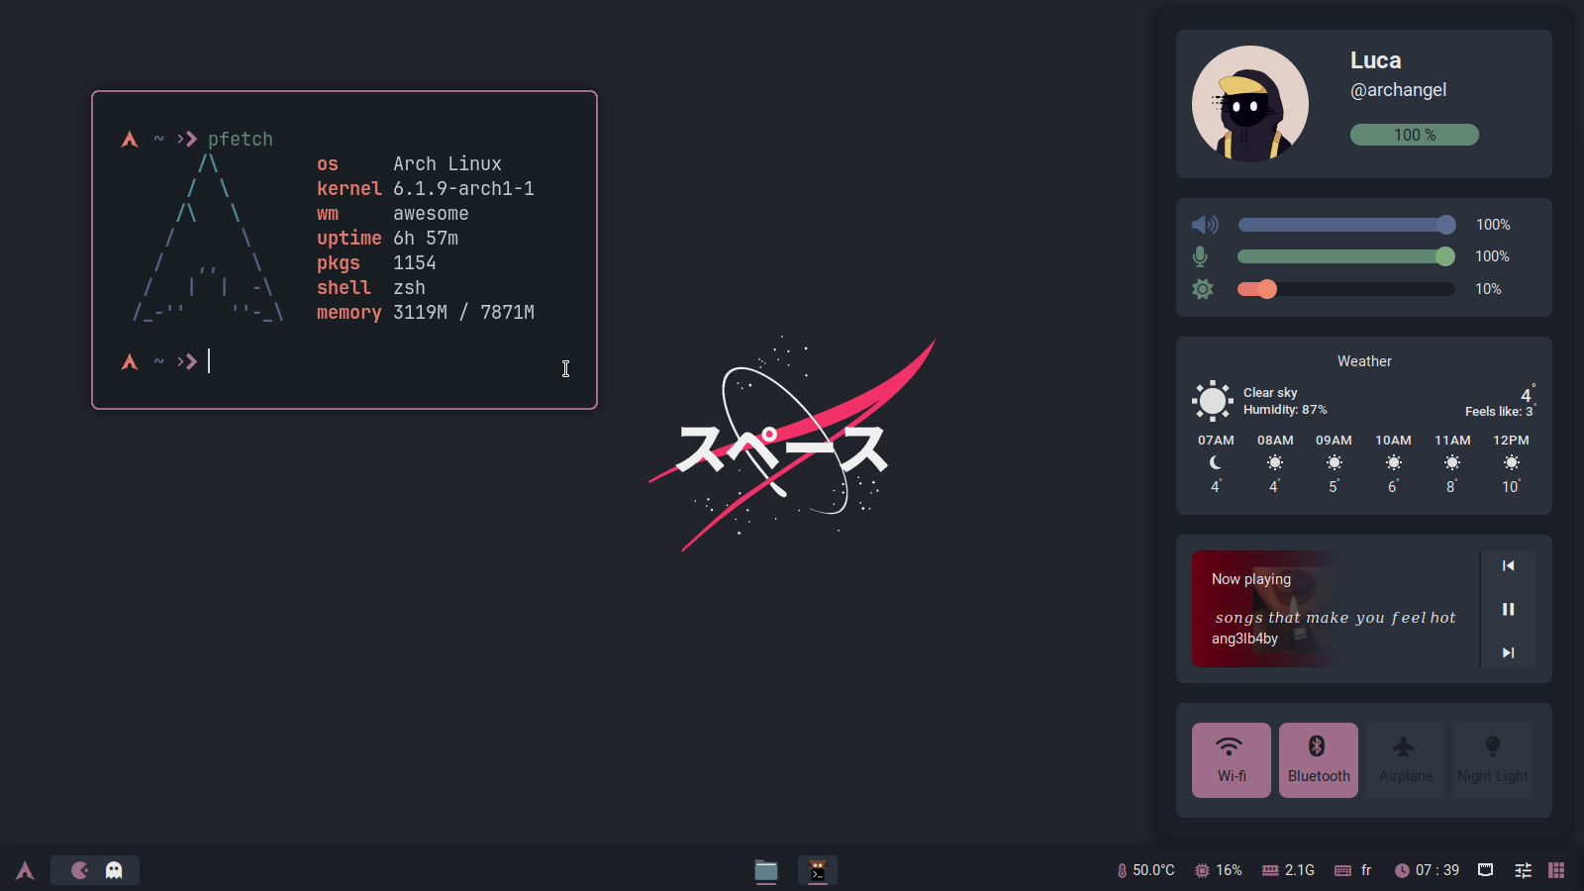The image size is (1584, 891).
Task: Click the ang3lb4by artist name
Action: [1244, 639]
